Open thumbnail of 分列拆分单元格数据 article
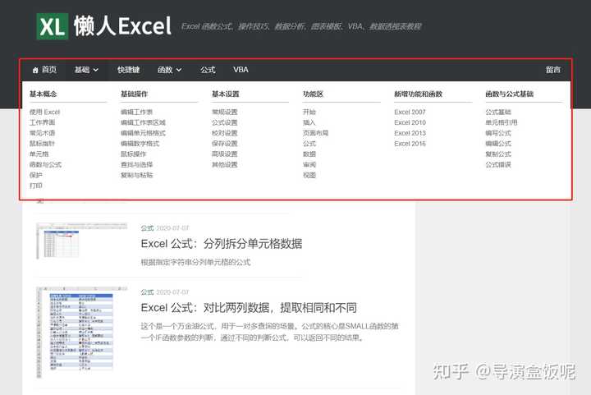The image size is (591, 395). click(81, 241)
